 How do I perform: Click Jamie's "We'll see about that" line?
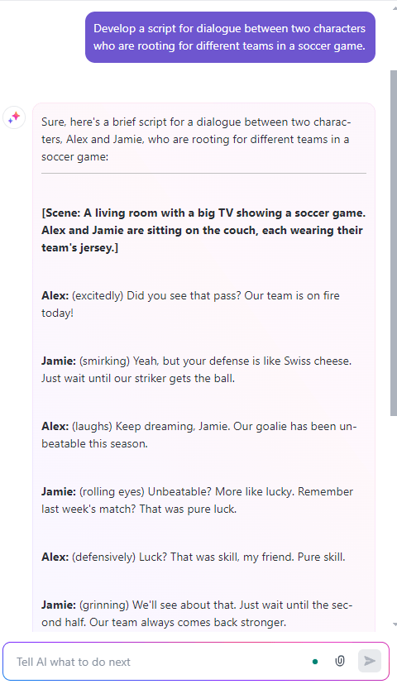point(197,614)
